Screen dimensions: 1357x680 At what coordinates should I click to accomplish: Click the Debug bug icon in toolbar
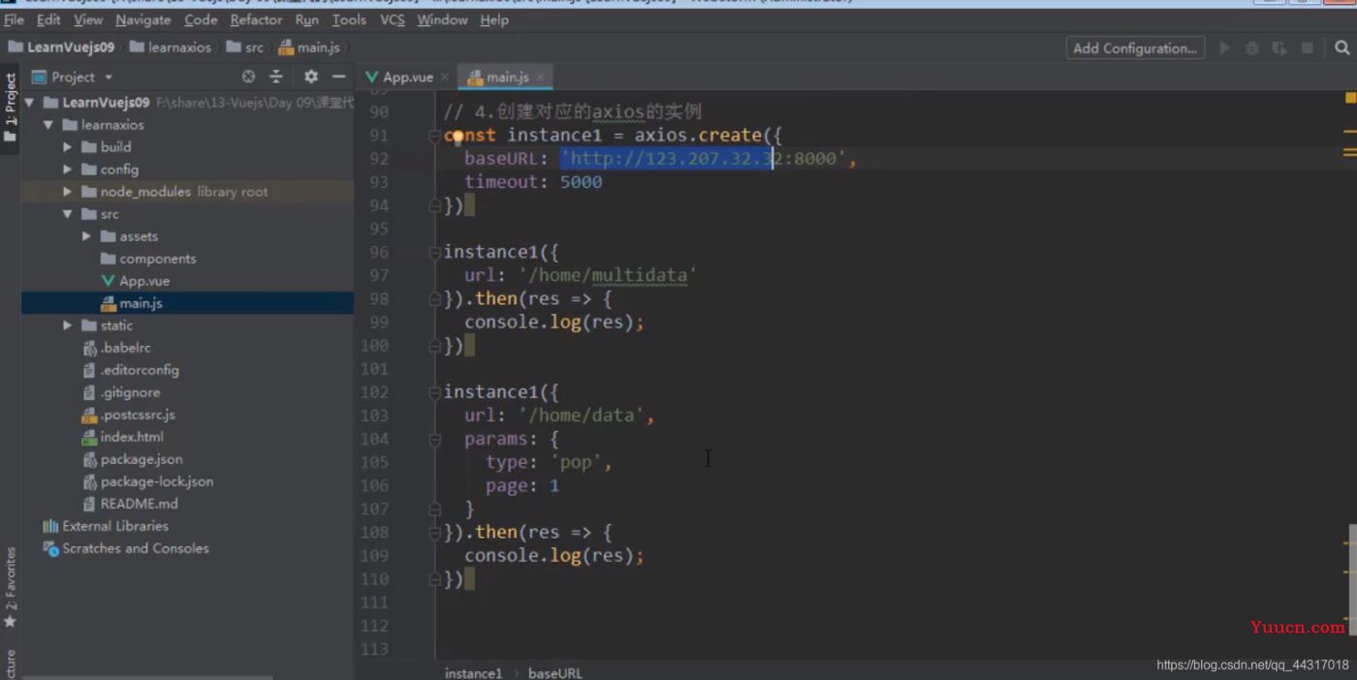(x=1252, y=47)
